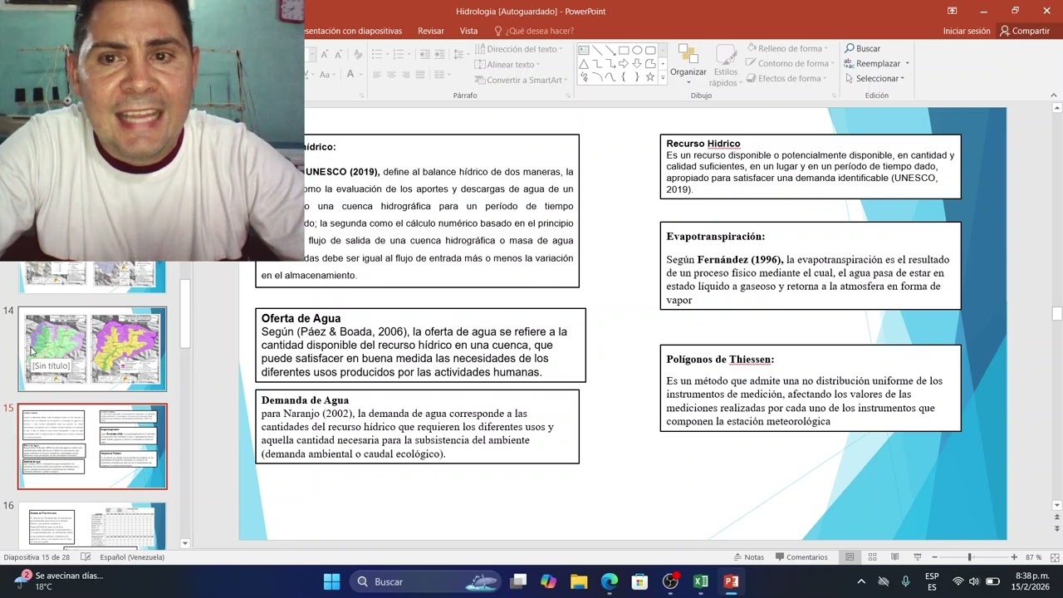Select the Right Arrow block shape
The image size is (1063, 598).
pyautogui.click(x=624, y=64)
